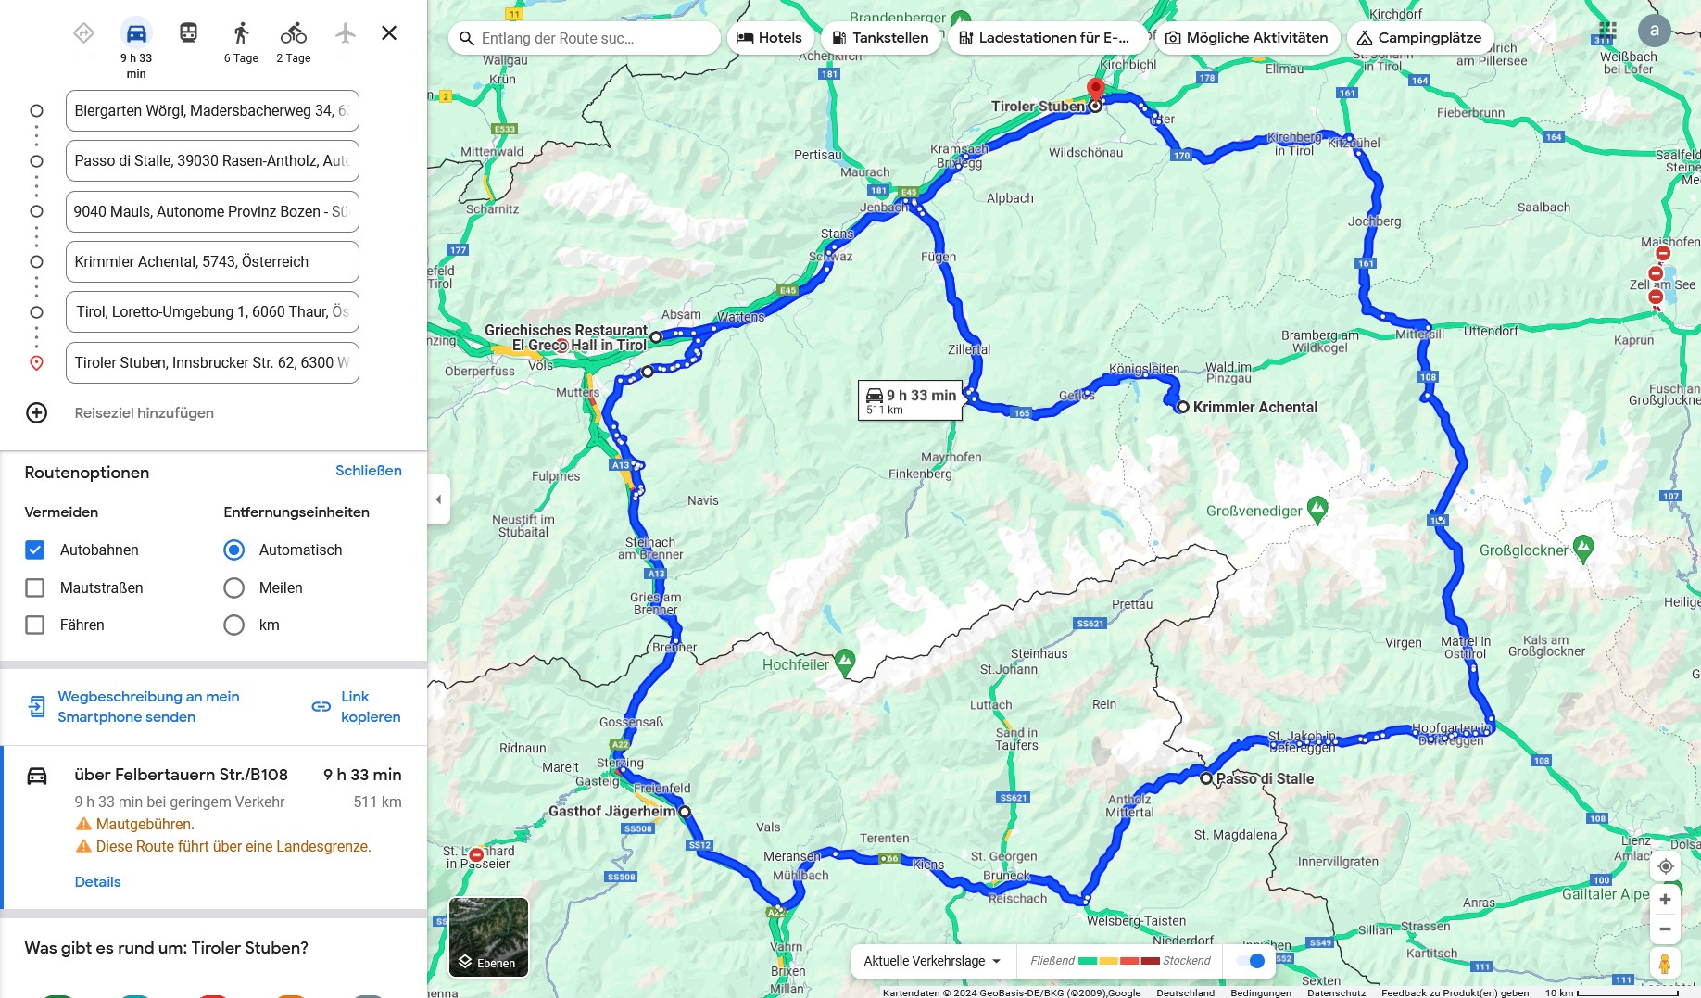Open route Details link
This screenshot has height=998, width=1701.
[97, 882]
